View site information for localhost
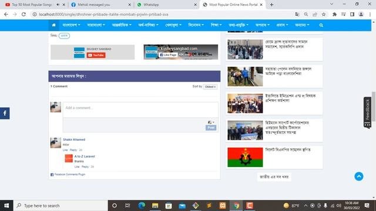 coord(35,14)
